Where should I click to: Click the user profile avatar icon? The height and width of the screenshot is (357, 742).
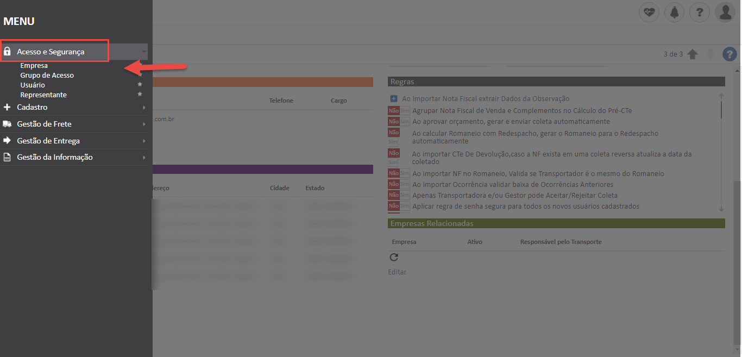pyautogui.click(x=725, y=12)
